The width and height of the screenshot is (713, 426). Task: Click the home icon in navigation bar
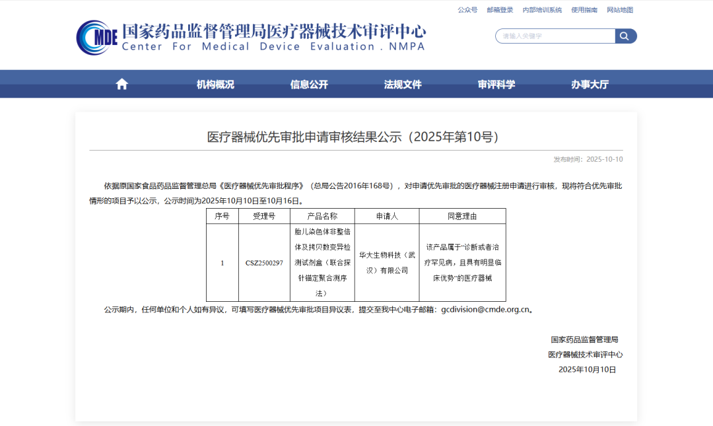click(x=122, y=84)
